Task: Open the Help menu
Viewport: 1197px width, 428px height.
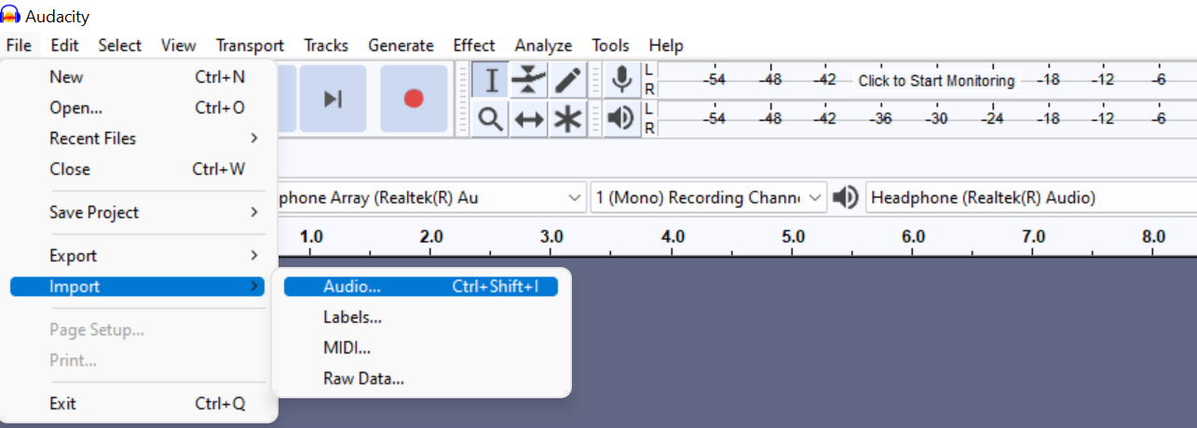Action: (x=666, y=45)
